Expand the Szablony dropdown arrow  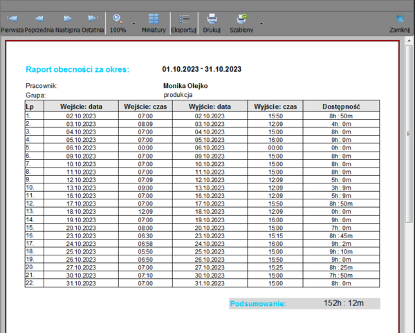261,22
